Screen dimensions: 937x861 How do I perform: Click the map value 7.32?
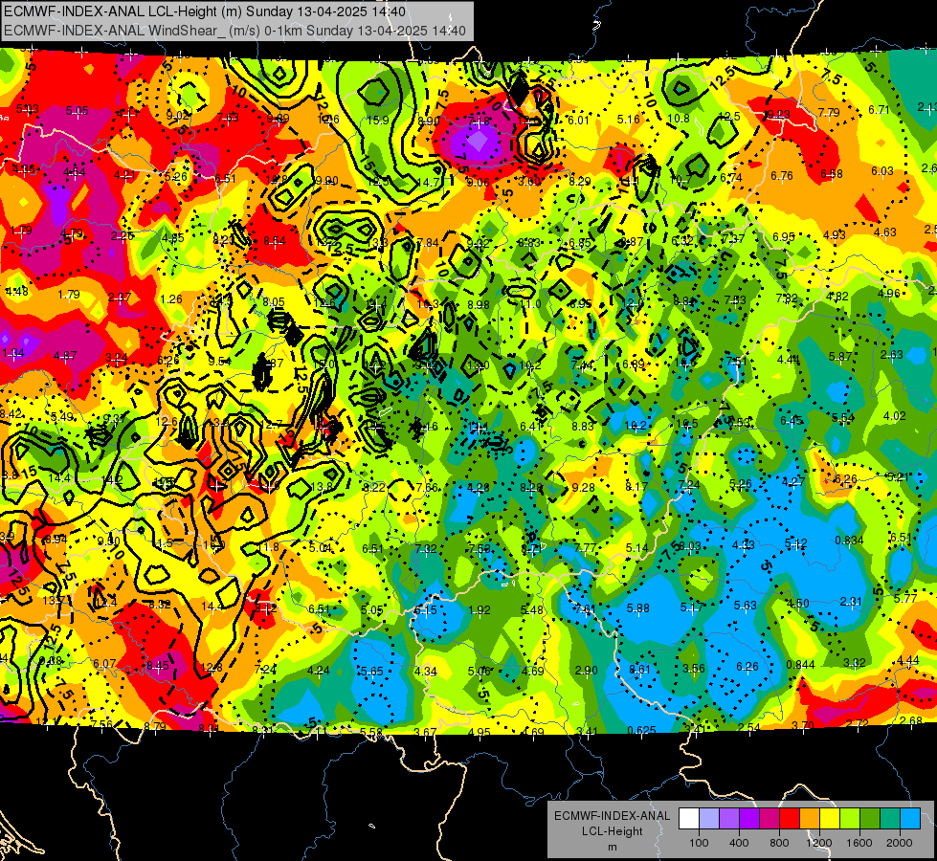click(x=426, y=548)
